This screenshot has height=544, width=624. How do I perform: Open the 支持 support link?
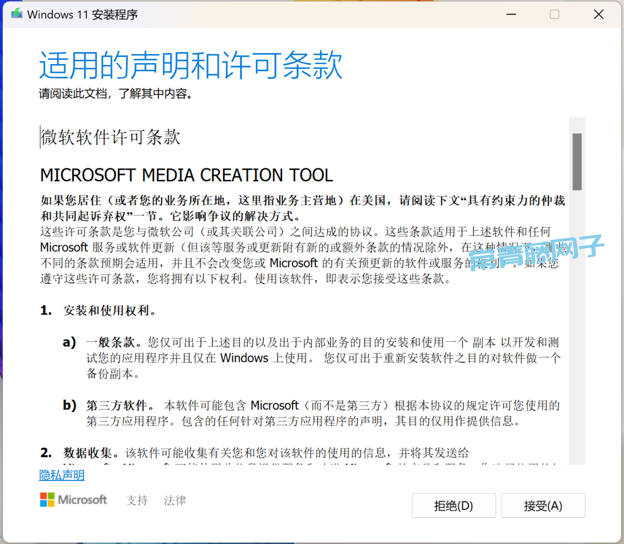137,500
